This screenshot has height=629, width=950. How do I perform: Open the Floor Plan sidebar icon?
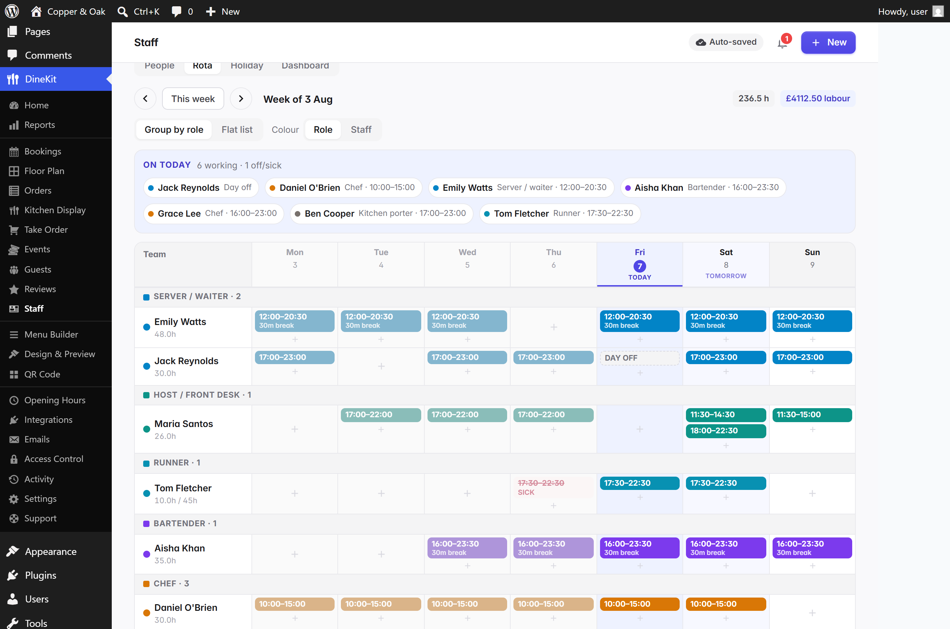point(14,171)
